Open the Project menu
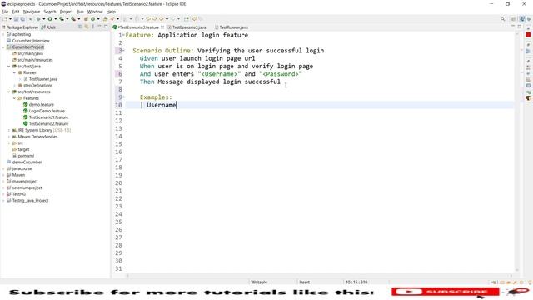Viewport: 533px width, 300px height. coord(67,12)
